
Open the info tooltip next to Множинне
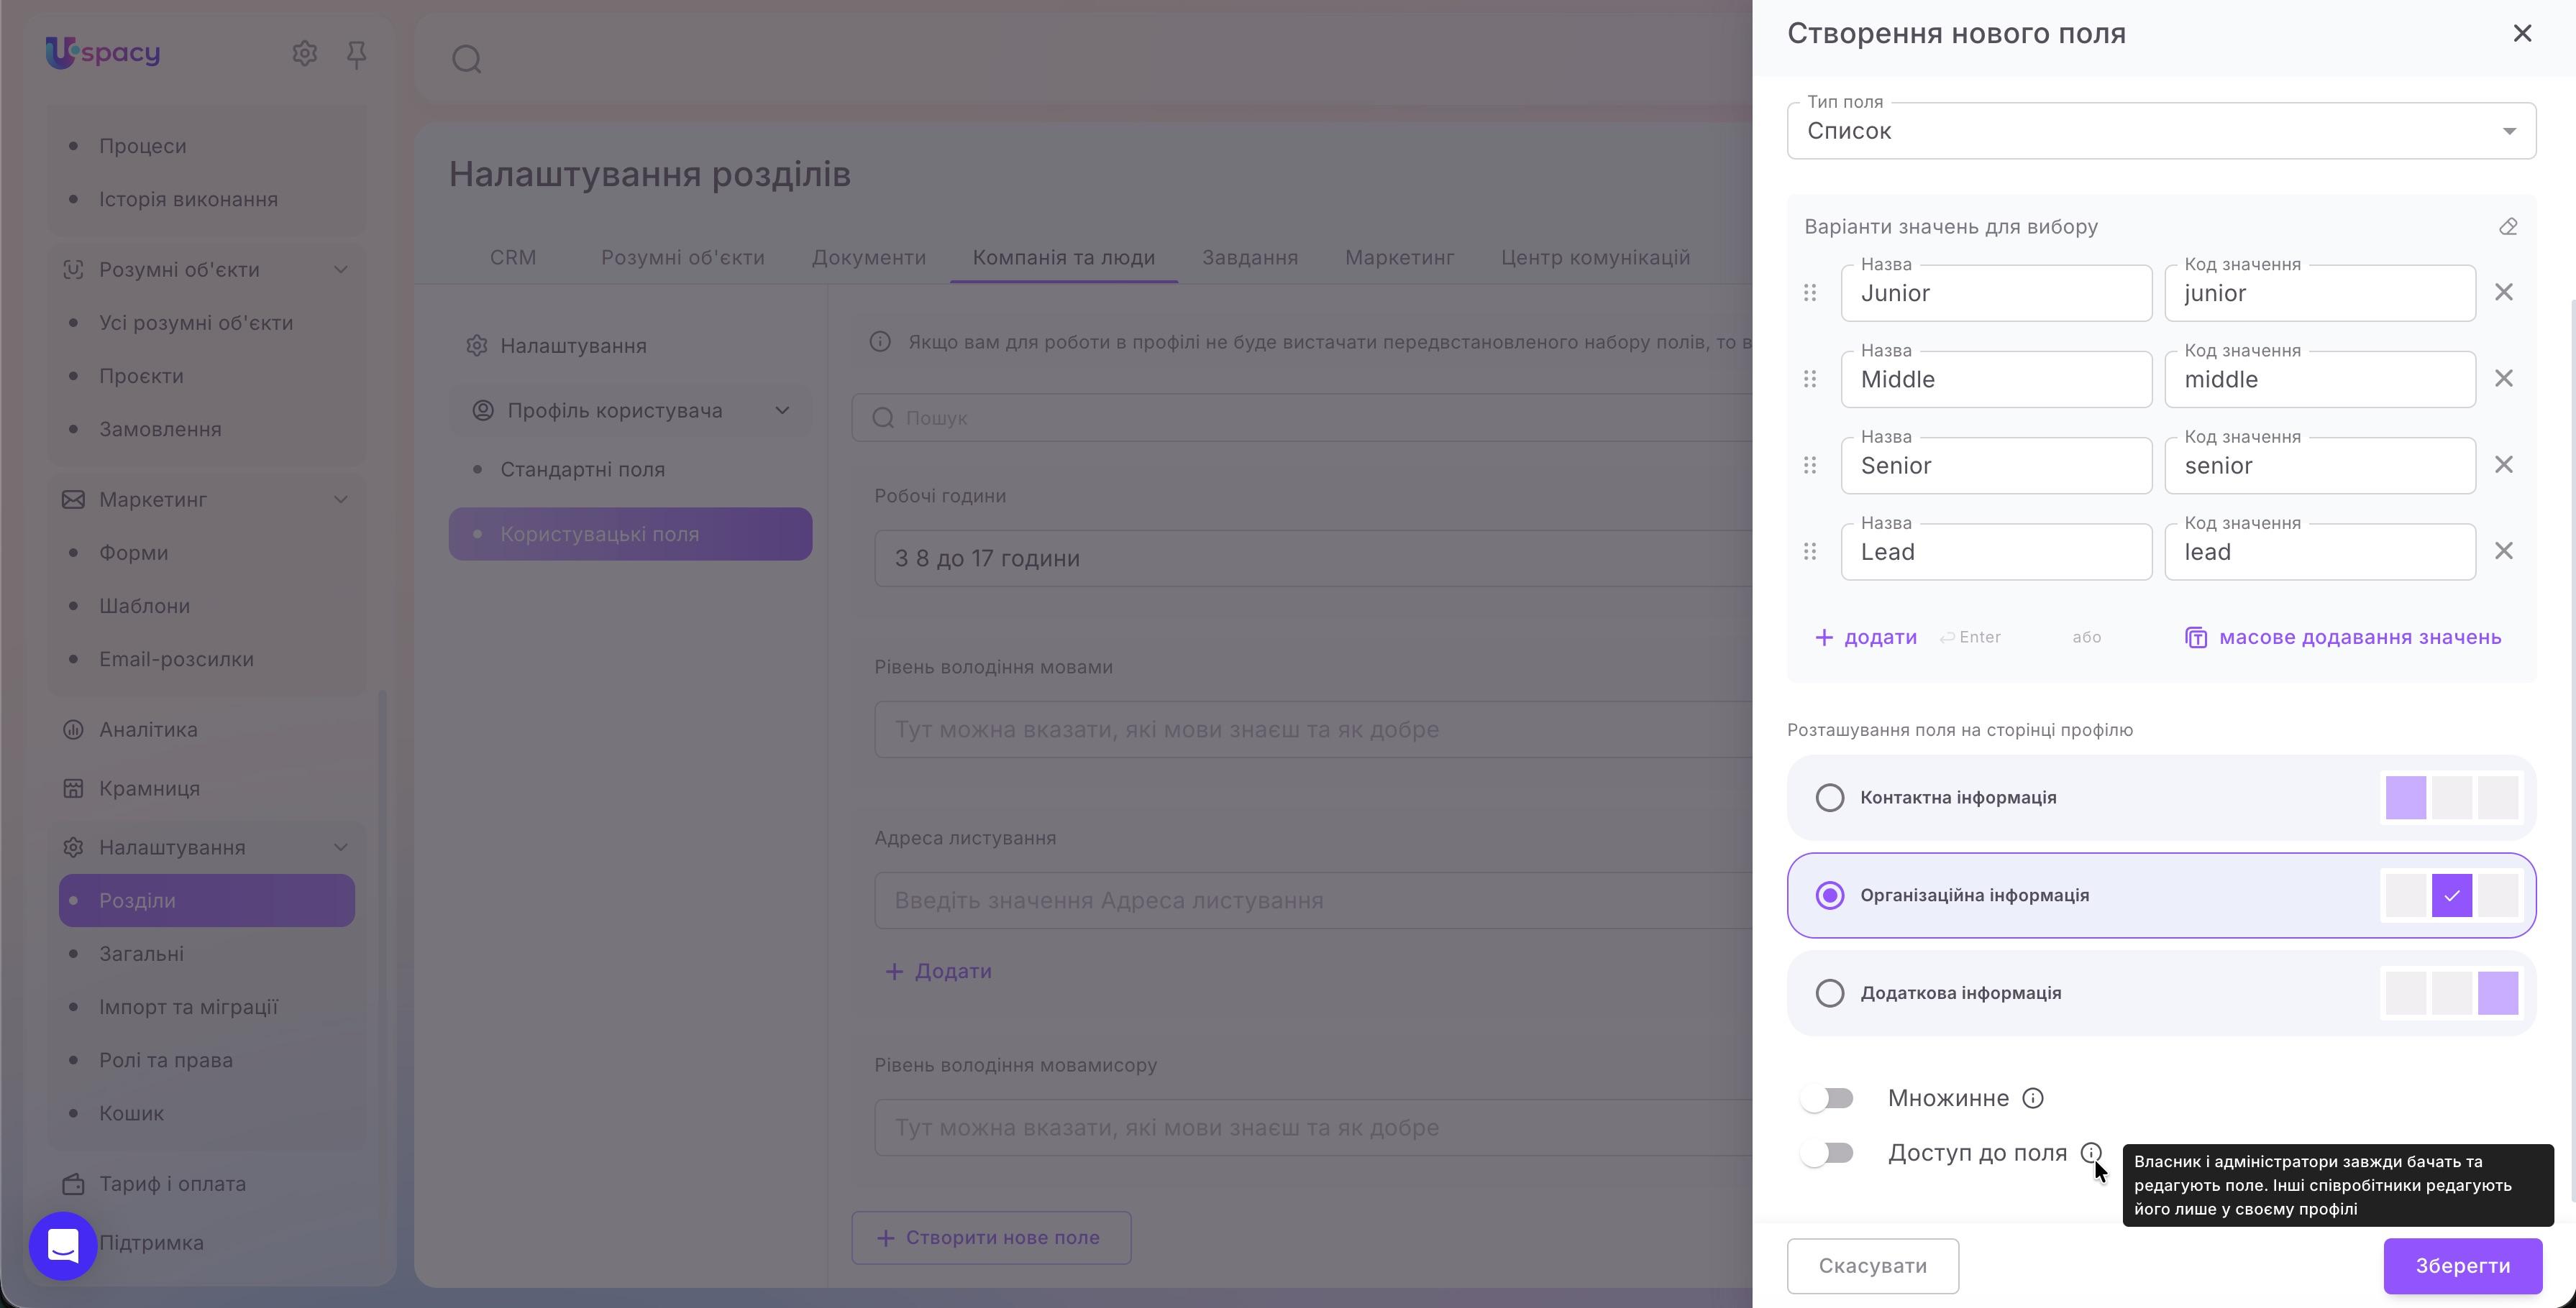coord(2033,1098)
